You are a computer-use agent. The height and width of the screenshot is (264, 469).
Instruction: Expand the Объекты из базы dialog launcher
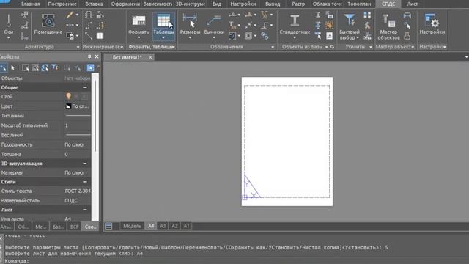coord(332,47)
